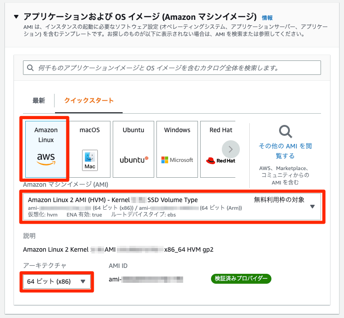Image resolution: width=344 pixels, height=318 pixels.
Task: Switch to the 最新 tab
Action: coord(39,101)
